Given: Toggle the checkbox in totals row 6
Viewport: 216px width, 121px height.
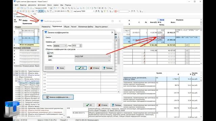Looking at the screenshot, I should (187, 63).
